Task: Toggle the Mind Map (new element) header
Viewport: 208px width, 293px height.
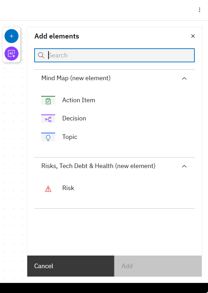Action: click(x=114, y=78)
